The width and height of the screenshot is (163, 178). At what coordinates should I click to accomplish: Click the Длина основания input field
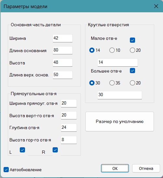(63, 50)
